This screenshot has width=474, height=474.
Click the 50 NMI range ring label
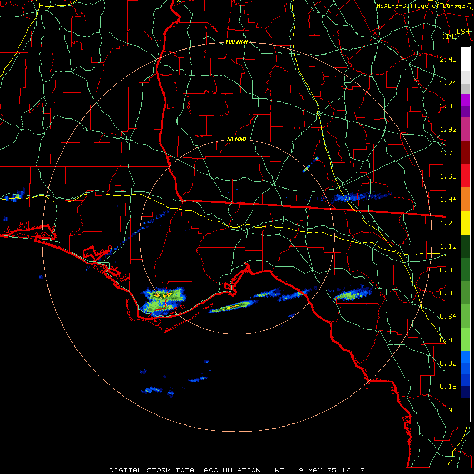pos(236,140)
